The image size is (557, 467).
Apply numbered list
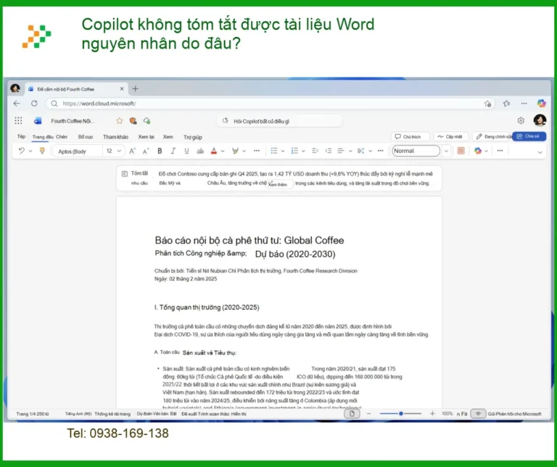tap(294, 151)
